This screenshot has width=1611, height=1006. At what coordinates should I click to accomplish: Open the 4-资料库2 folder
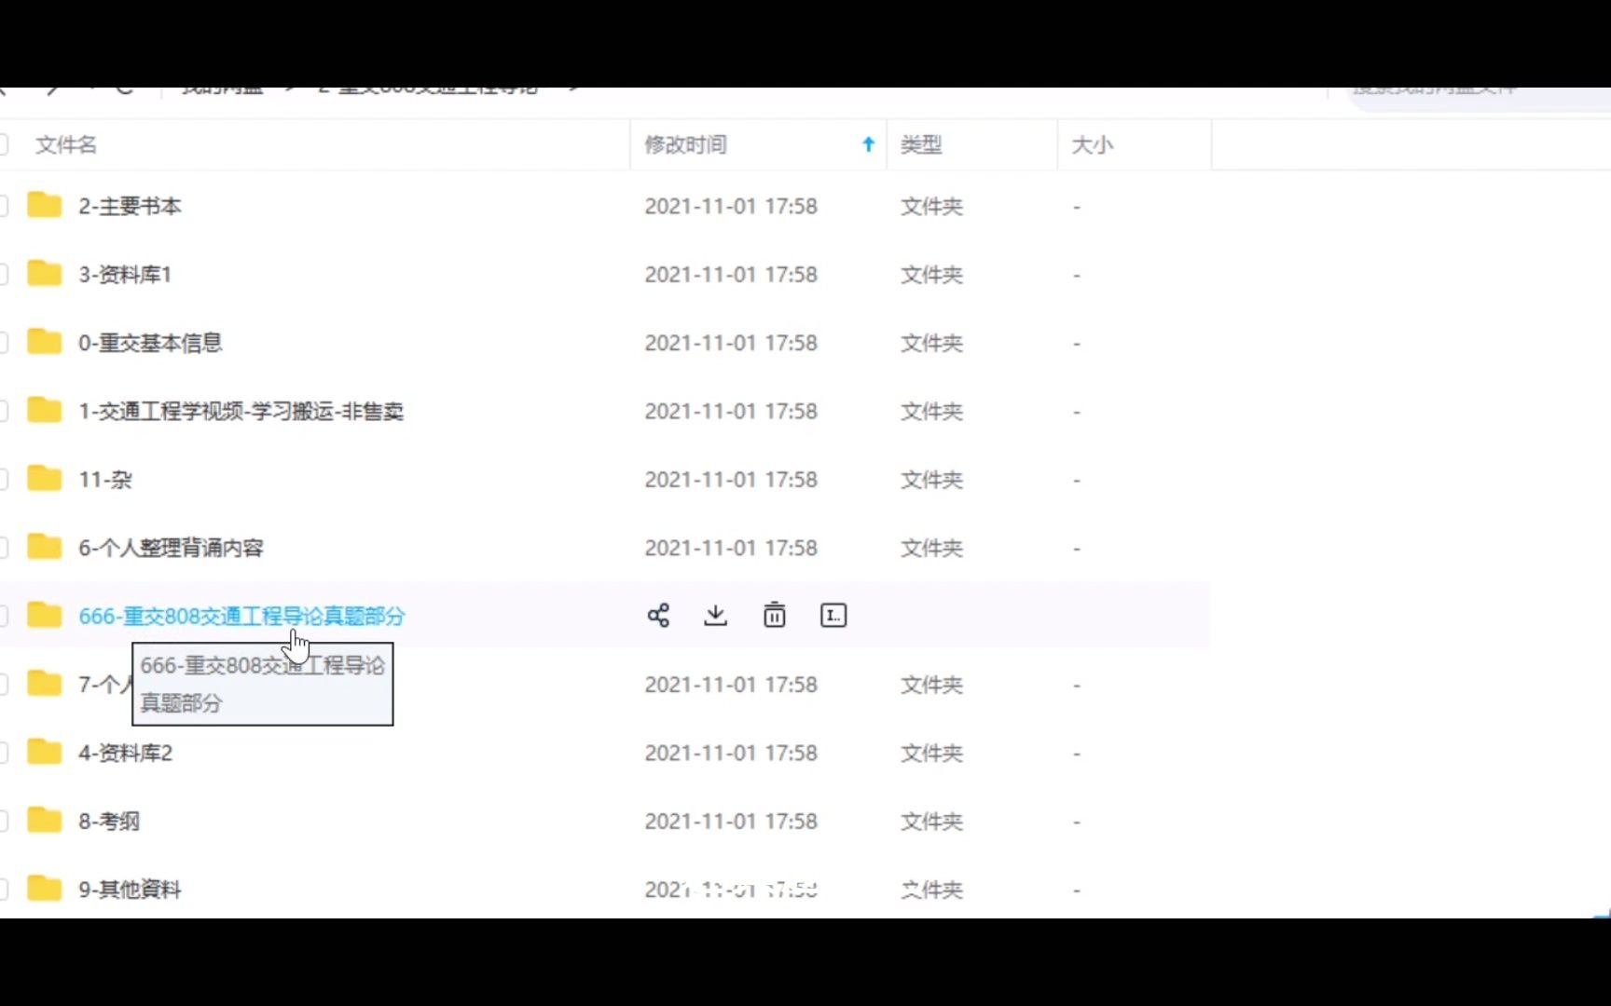pyautogui.click(x=125, y=753)
